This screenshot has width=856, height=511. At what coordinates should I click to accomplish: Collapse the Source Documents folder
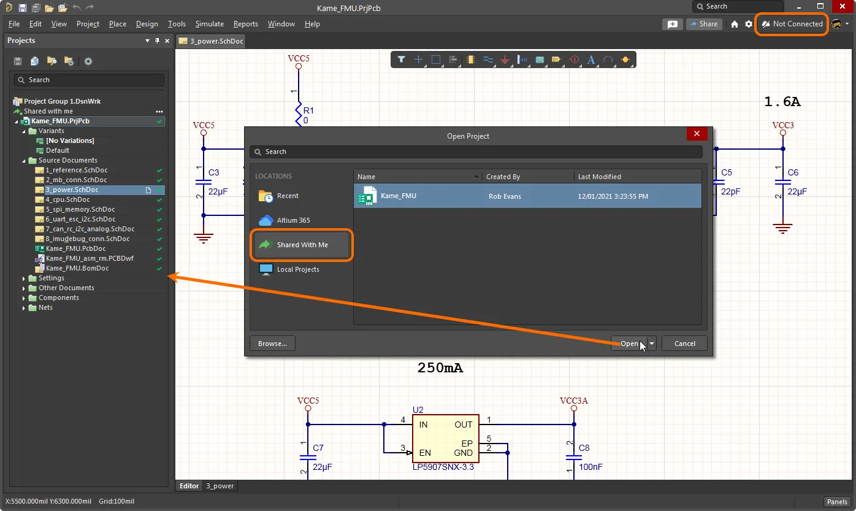click(24, 161)
